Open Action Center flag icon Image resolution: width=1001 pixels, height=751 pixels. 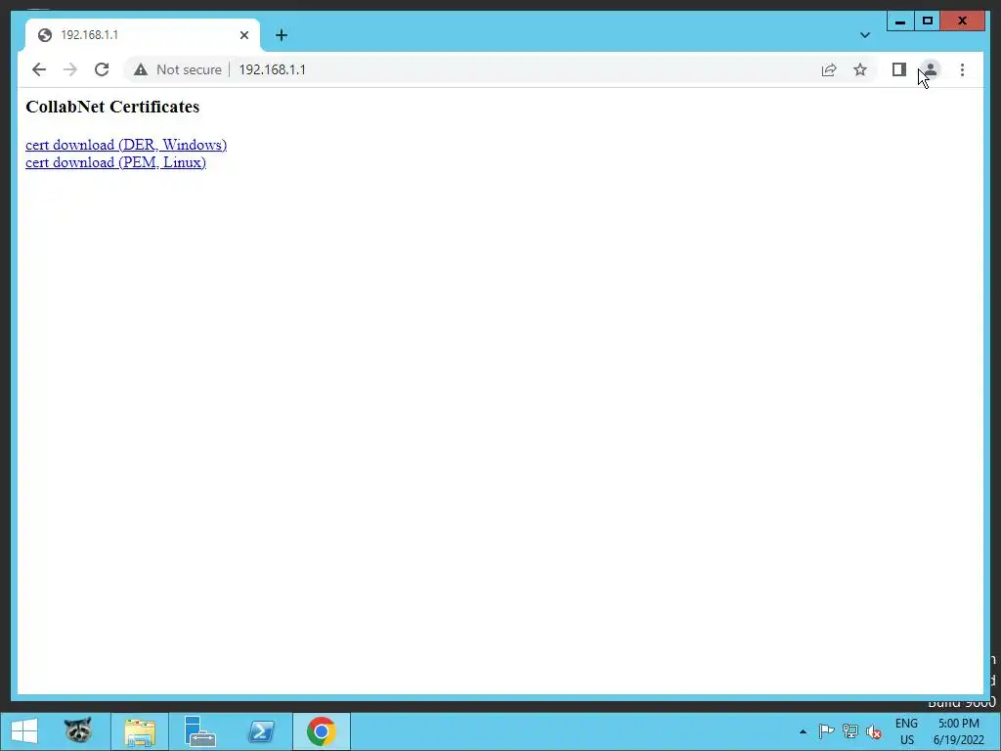point(826,731)
